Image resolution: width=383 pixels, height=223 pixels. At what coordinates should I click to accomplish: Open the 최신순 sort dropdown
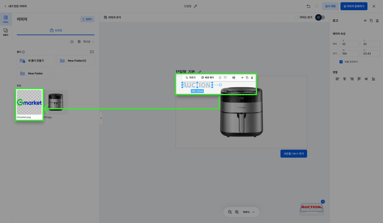coord(88,42)
